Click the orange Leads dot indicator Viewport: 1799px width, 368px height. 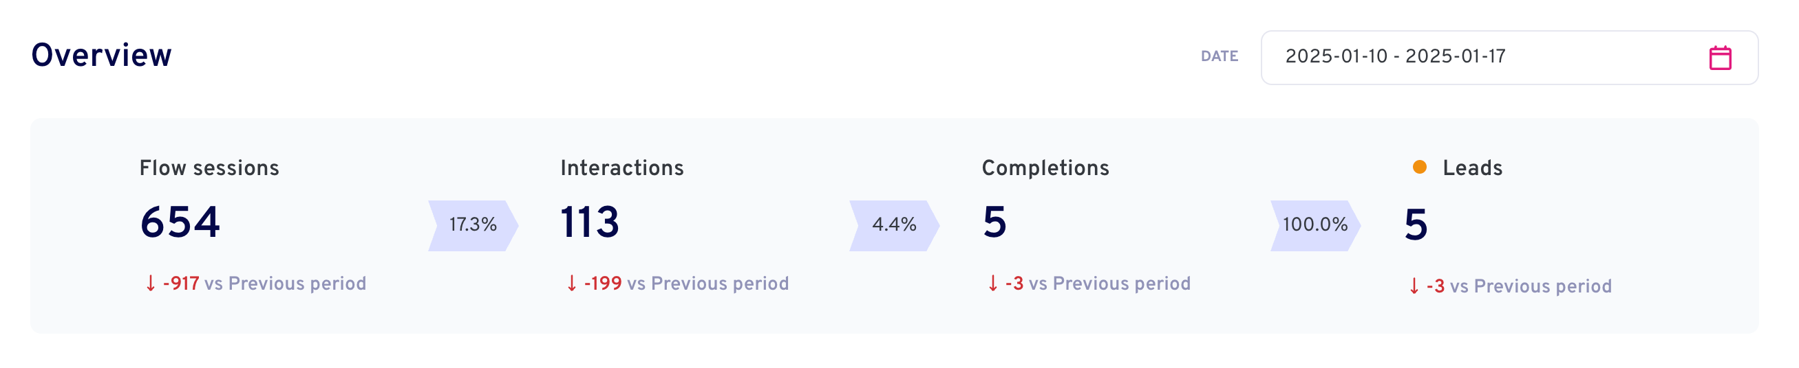click(x=1419, y=167)
